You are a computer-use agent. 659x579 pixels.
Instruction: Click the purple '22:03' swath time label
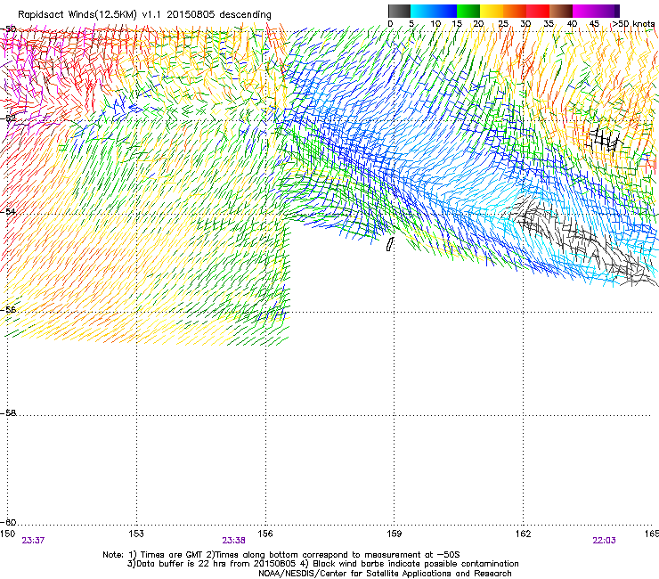click(x=604, y=541)
